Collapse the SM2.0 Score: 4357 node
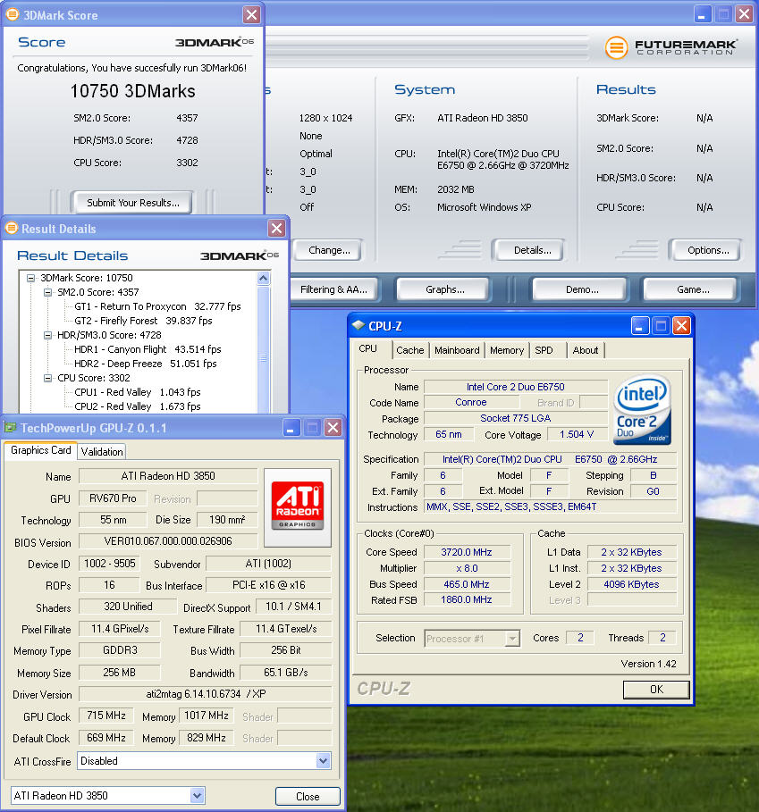Screen dimensions: 759x812 (x=47, y=292)
